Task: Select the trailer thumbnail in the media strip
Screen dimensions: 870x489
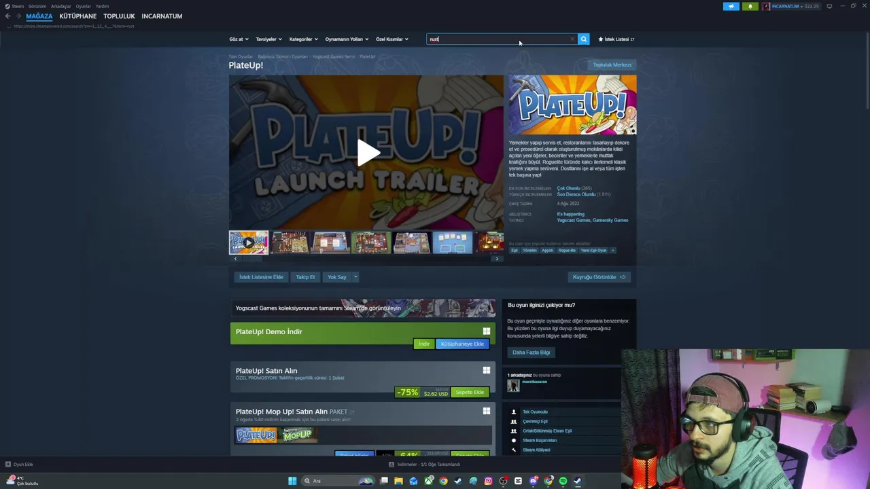Action: [249, 242]
